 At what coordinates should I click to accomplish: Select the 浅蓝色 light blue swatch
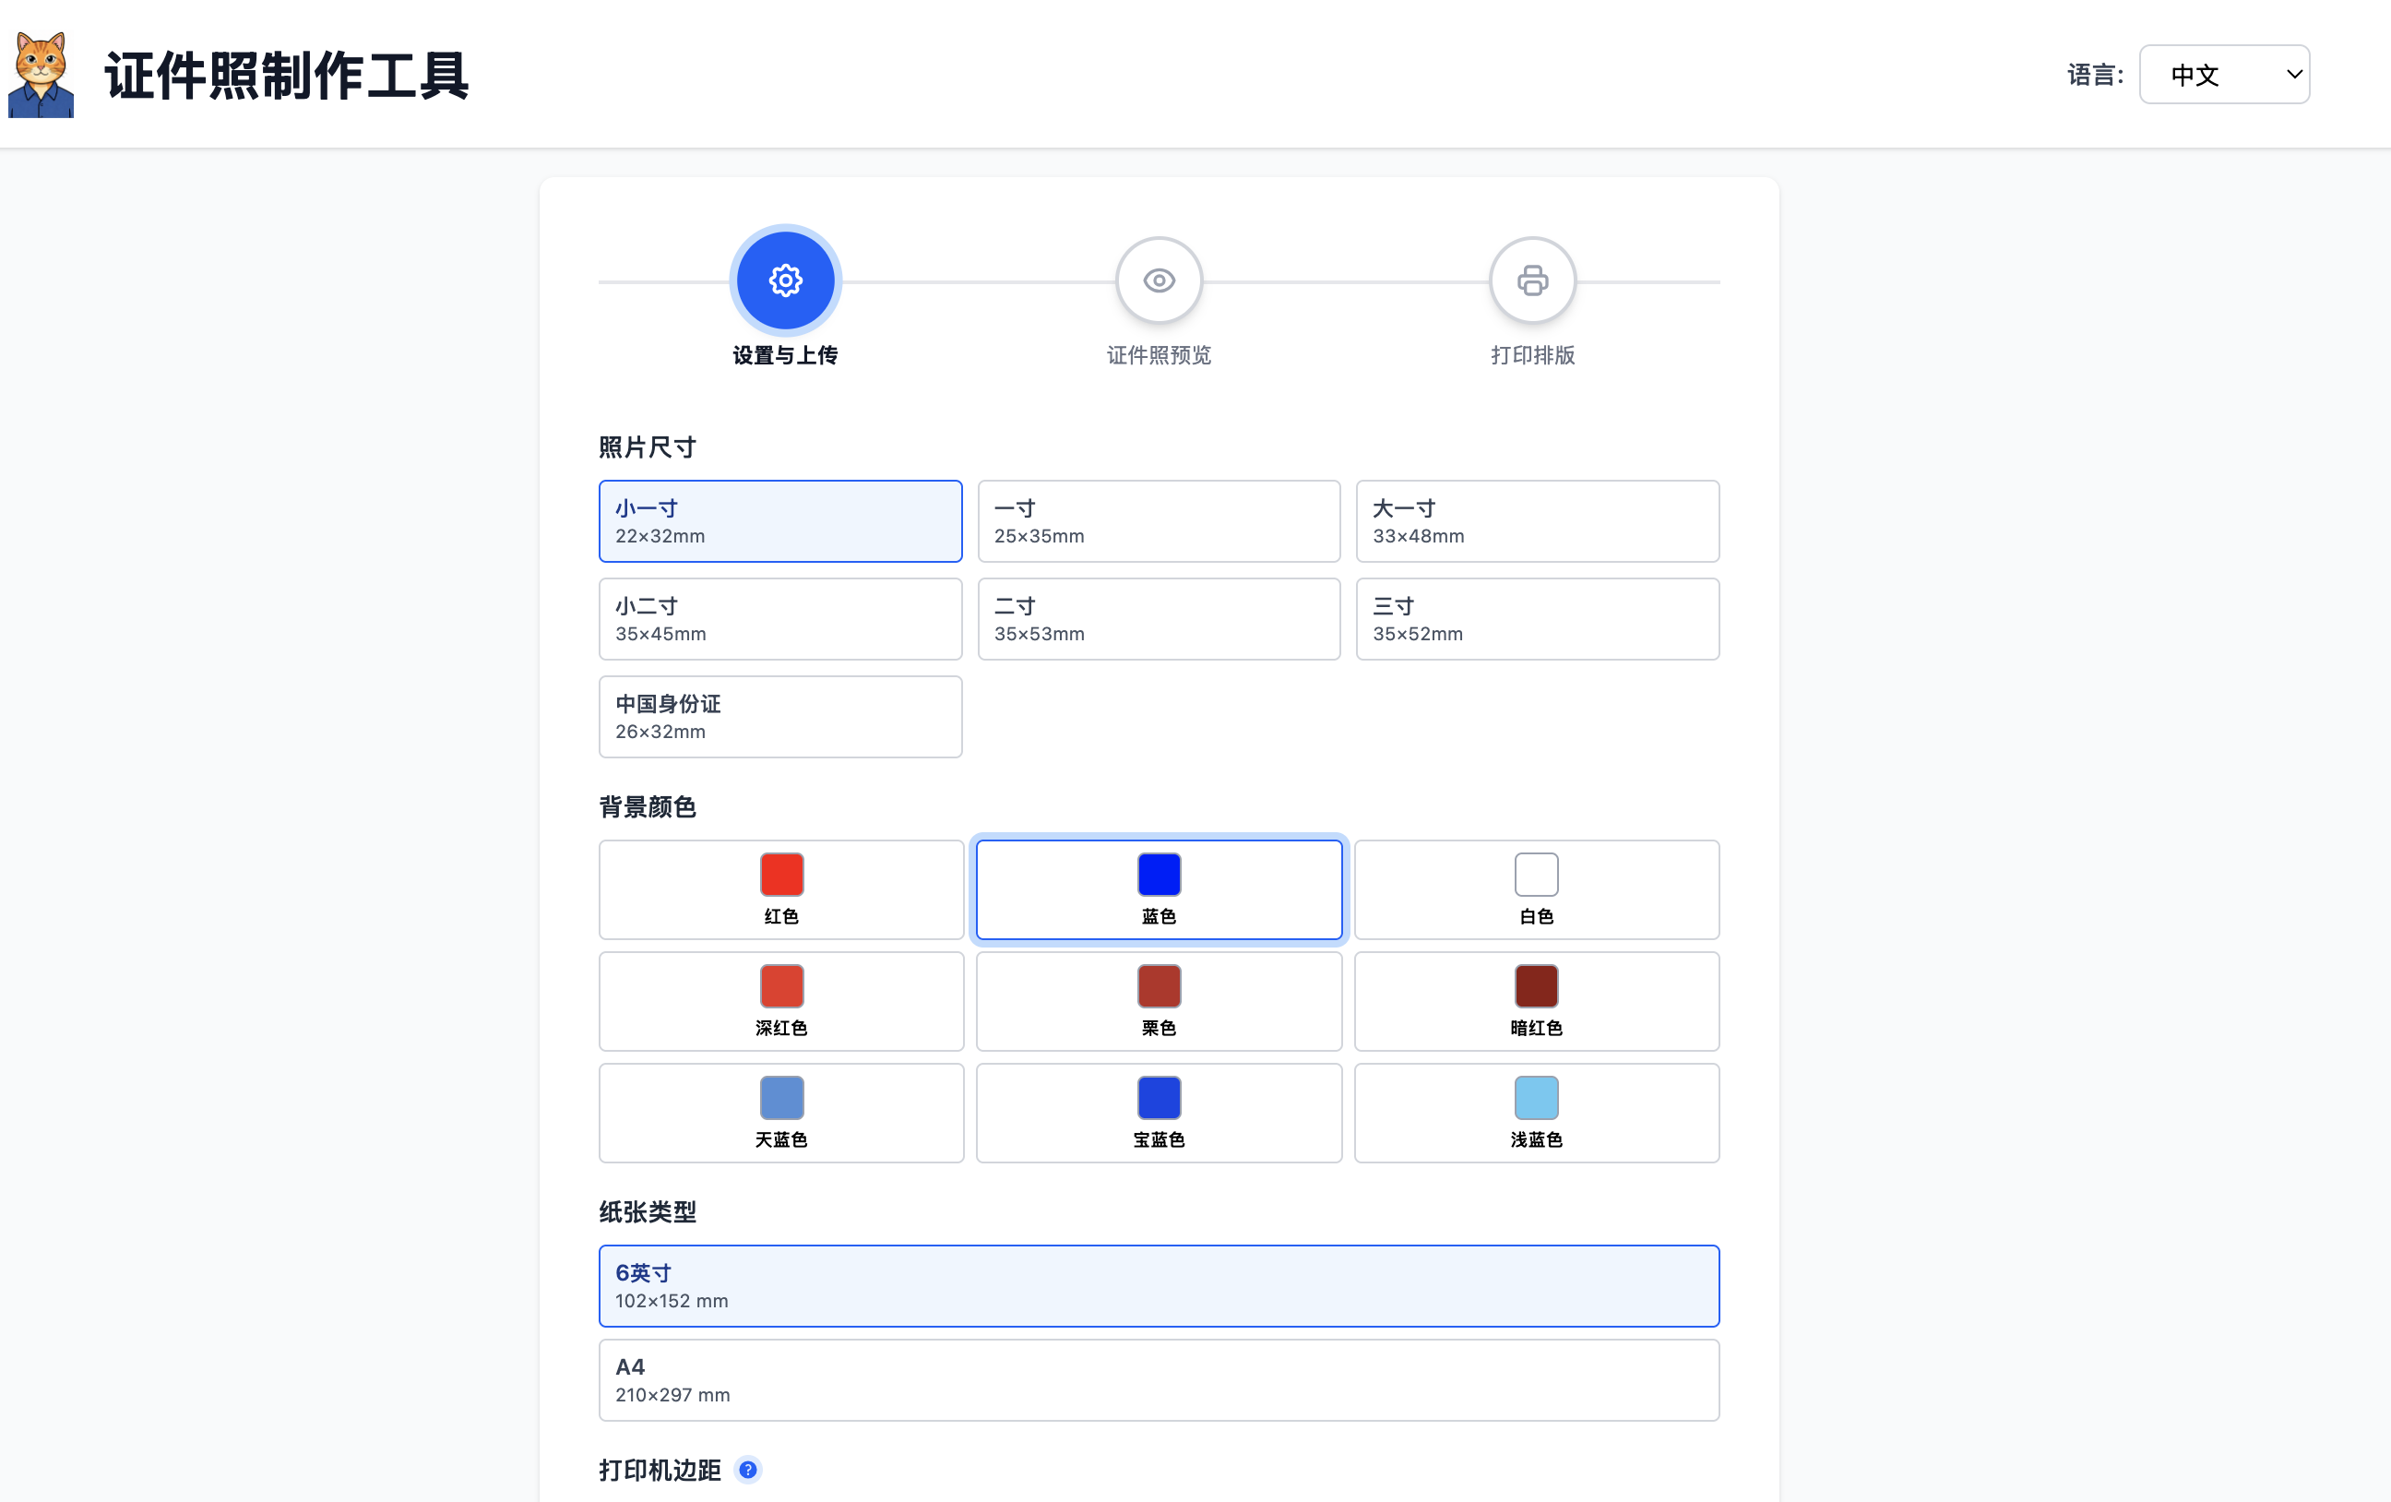tap(1535, 1113)
